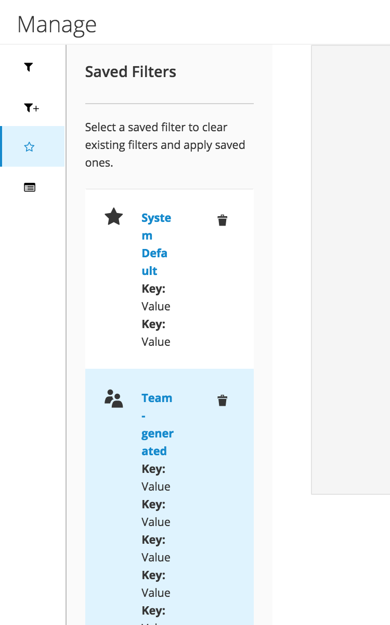Viewport: 390px width, 625px height.
Task: Select the Saved Filters star tab
Action: (x=30, y=147)
